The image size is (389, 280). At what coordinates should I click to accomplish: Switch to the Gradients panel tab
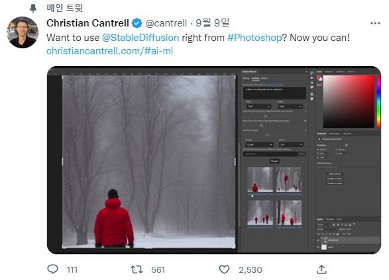point(340,71)
